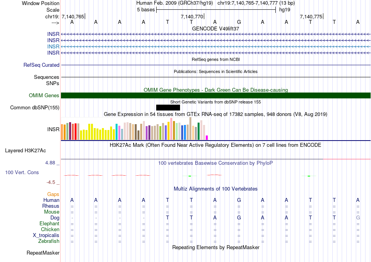The height and width of the screenshot is (262, 371).
Task: Click the dark green bar in GTEx chart
Action: pyautogui.click(x=198, y=131)
